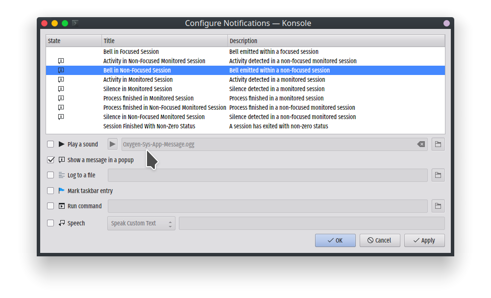This screenshot has width=491, height=298.
Task: Click popup state icon for Silence in Monitored Session
Action: pos(61,89)
